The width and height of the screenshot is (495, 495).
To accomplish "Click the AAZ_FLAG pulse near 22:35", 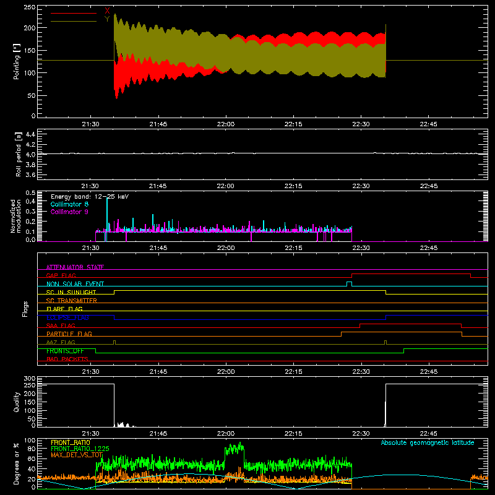I will tap(385, 342).
